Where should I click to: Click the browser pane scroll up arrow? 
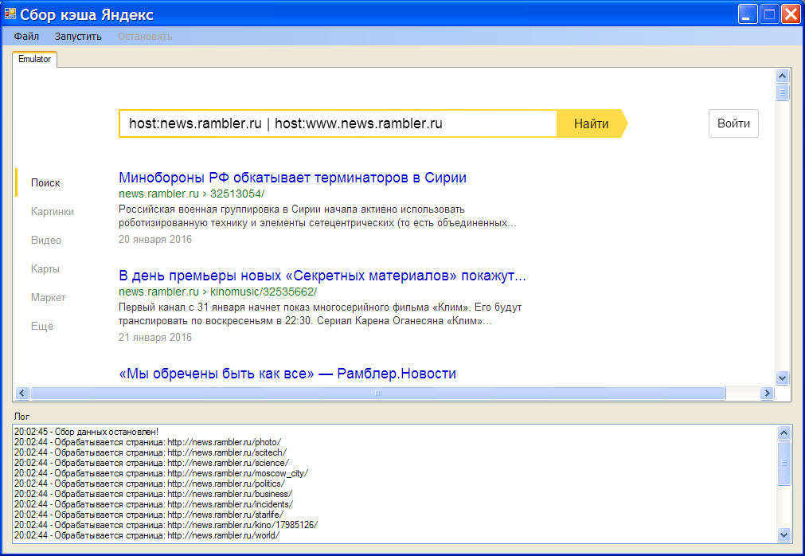[x=782, y=76]
